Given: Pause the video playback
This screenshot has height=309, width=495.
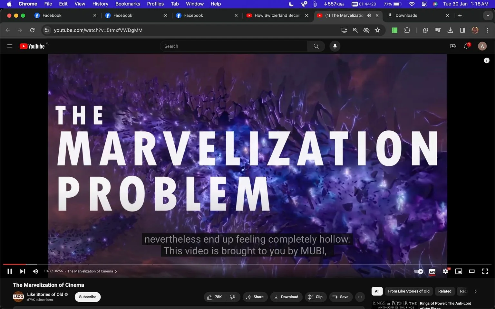Looking at the screenshot, I should (10, 271).
